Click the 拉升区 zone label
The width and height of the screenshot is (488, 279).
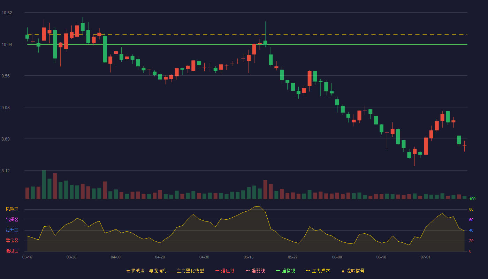[x=12, y=230]
